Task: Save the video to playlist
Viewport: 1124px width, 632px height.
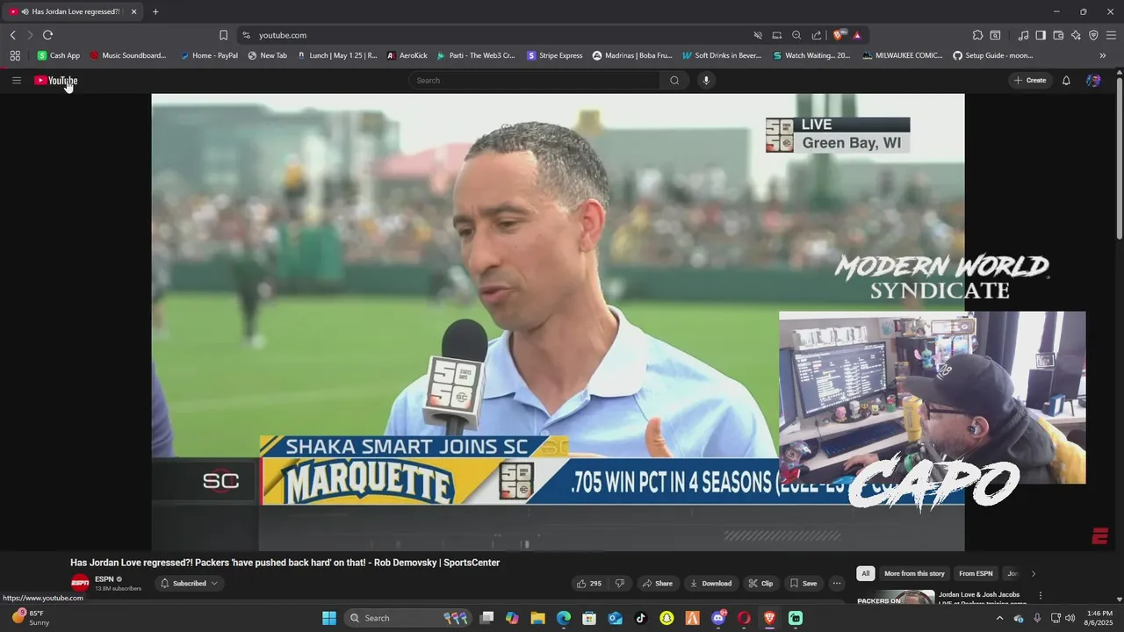Action: [x=803, y=583]
